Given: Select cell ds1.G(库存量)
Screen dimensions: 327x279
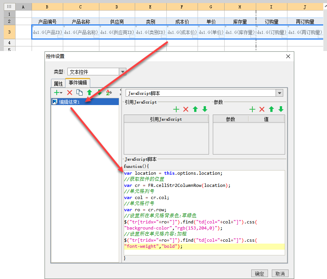Looking at the screenshot, I should click(x=240, y=32).
